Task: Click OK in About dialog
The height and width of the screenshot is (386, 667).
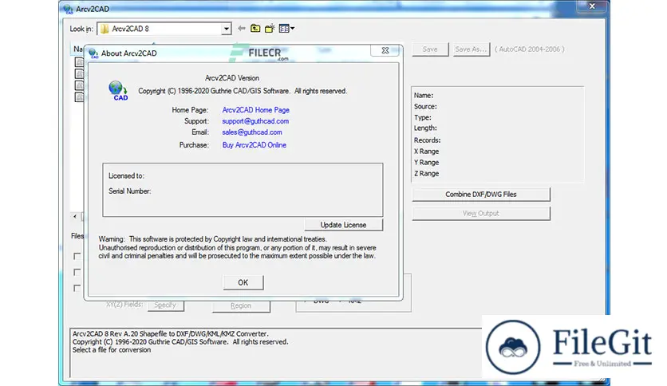Action: (x=243, y=282)
